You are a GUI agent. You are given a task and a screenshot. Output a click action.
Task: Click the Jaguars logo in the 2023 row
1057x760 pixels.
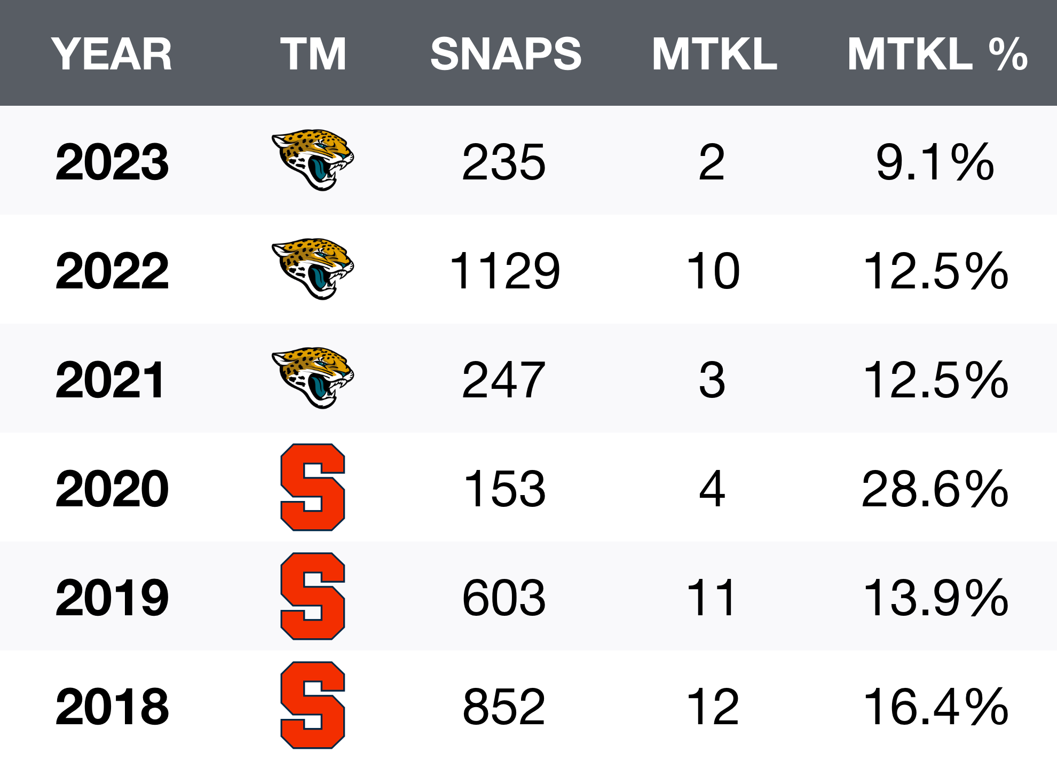(313, 160)
